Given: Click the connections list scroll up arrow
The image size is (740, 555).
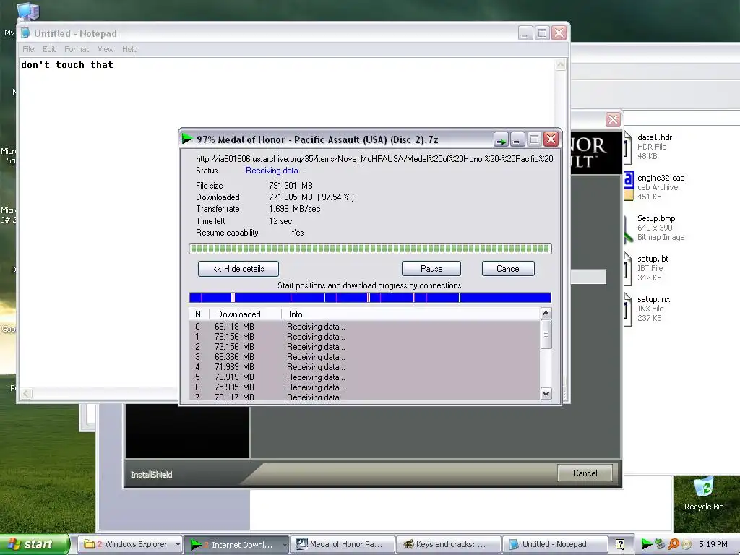Looking at the screenshot, I should pos(546,314).
